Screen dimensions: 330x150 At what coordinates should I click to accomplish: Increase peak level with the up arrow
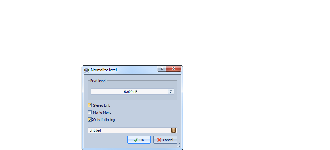[x=171, y=90]
